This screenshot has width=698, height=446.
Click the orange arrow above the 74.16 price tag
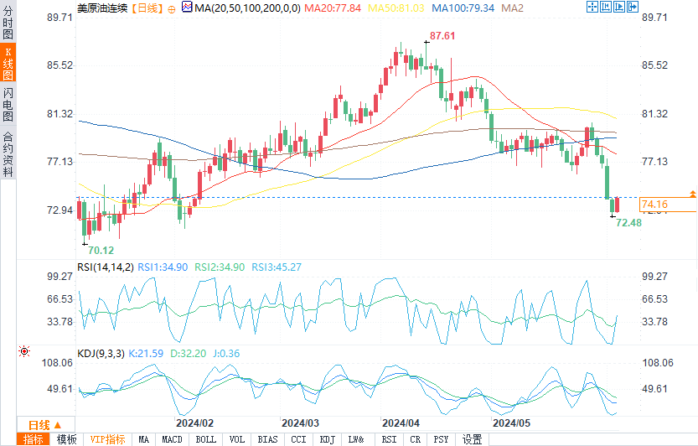tap(693, 194)
